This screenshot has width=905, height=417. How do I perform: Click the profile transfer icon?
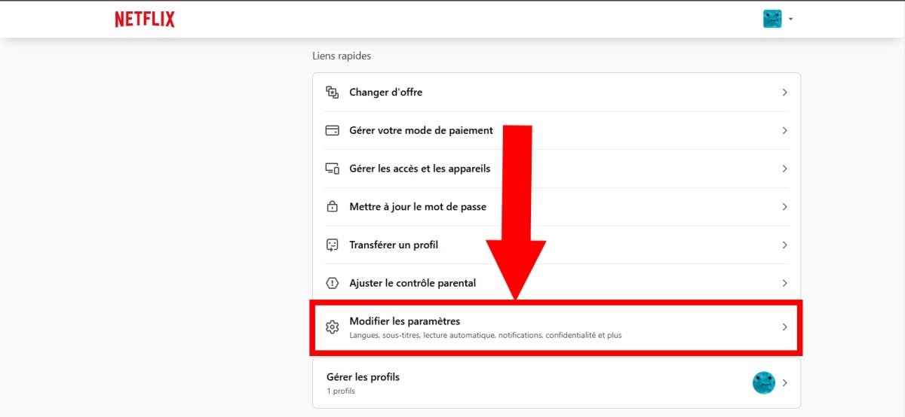click(x=332, y=245)
